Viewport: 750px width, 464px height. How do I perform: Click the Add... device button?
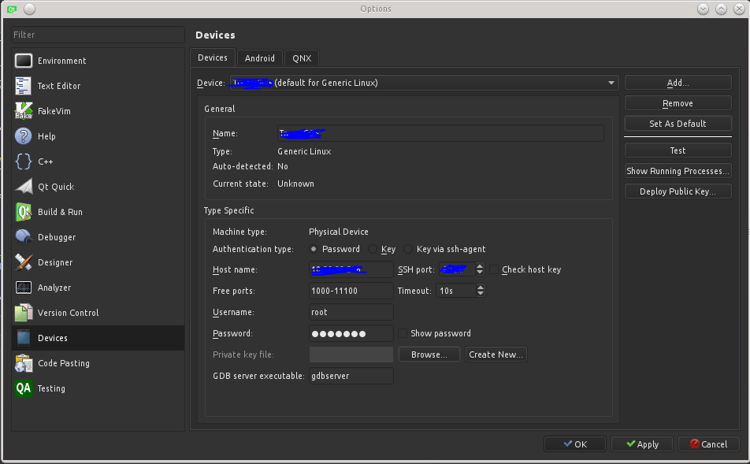pos(678,83)
